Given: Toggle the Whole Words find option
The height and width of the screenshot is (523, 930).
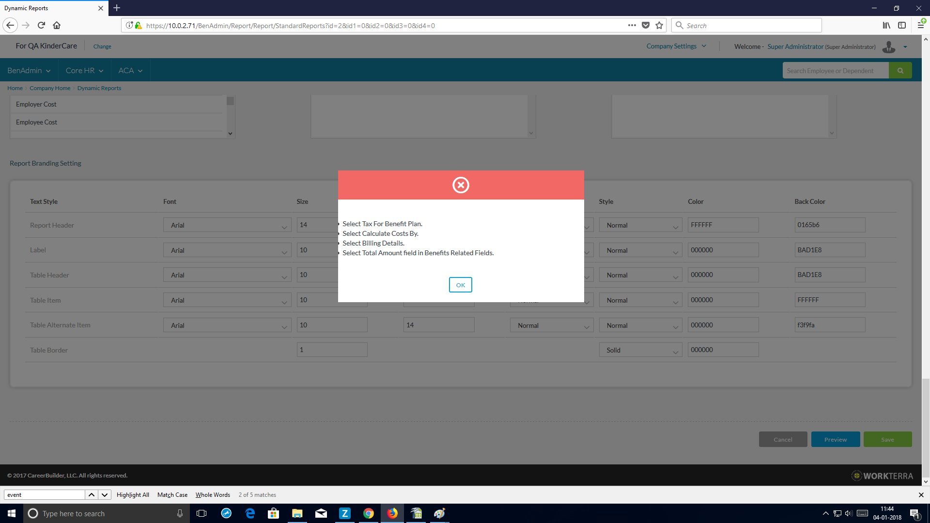Looking at the screenshot, I should pos(213,494).
